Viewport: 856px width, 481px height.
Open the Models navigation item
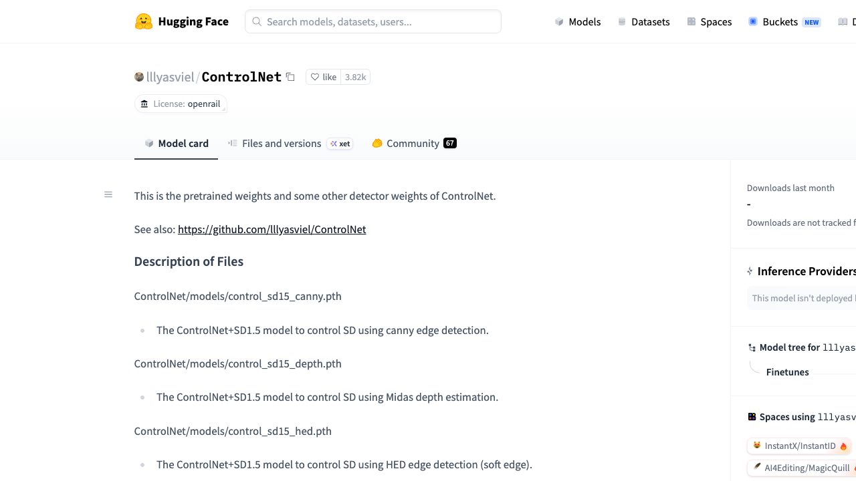(x=578, y=21)
